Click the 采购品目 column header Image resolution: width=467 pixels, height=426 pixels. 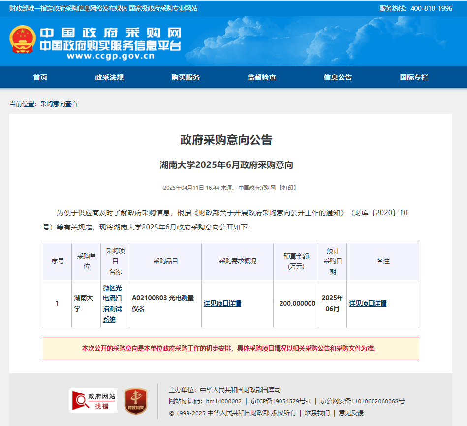[165, 261]
